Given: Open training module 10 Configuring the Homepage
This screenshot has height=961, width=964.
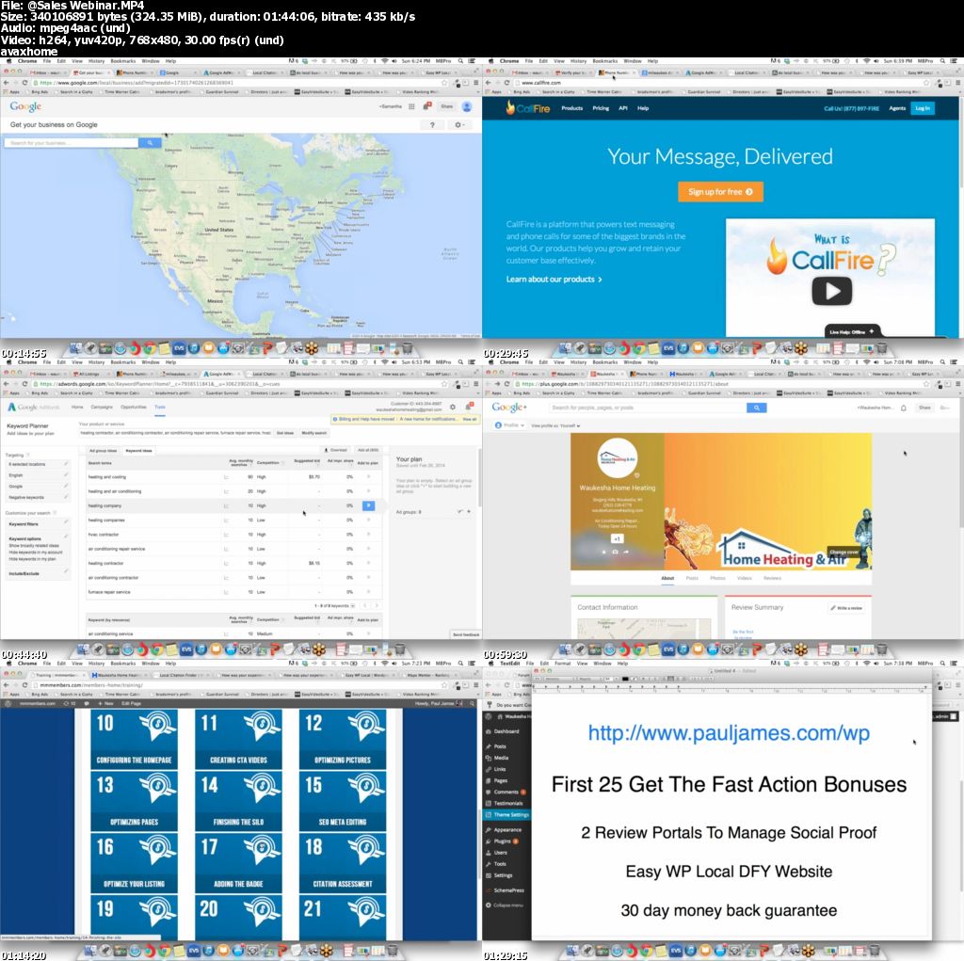Looking at the screenshot, I should 134,739.
